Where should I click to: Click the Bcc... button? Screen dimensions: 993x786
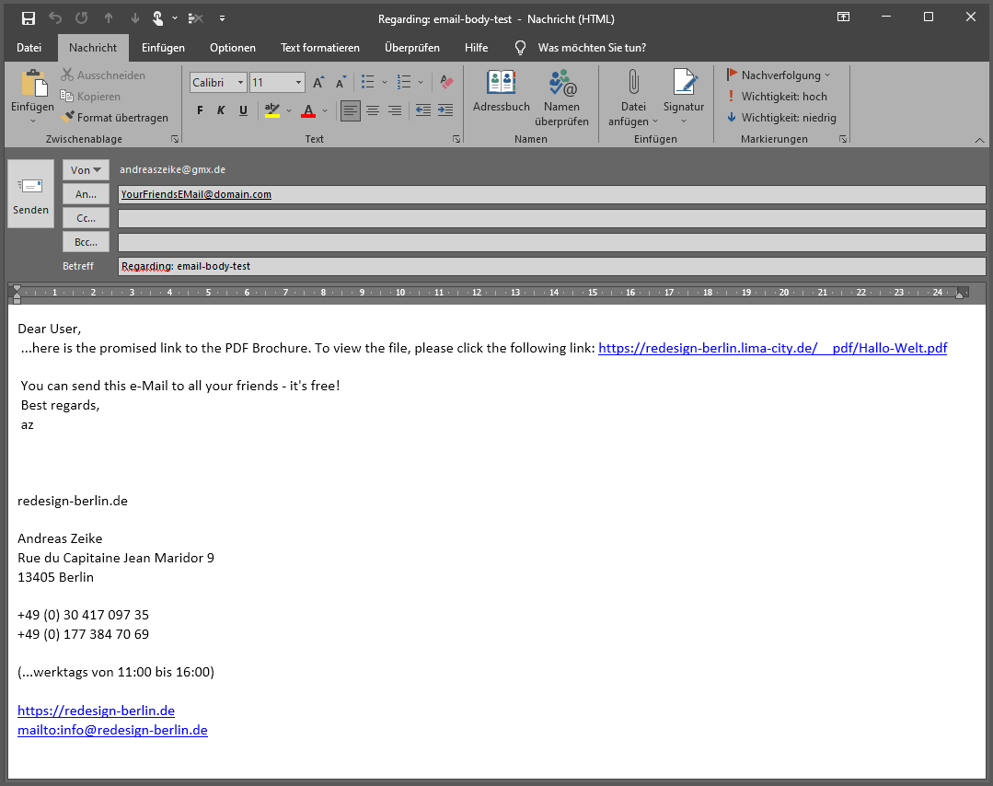click(x=86, y=242)
